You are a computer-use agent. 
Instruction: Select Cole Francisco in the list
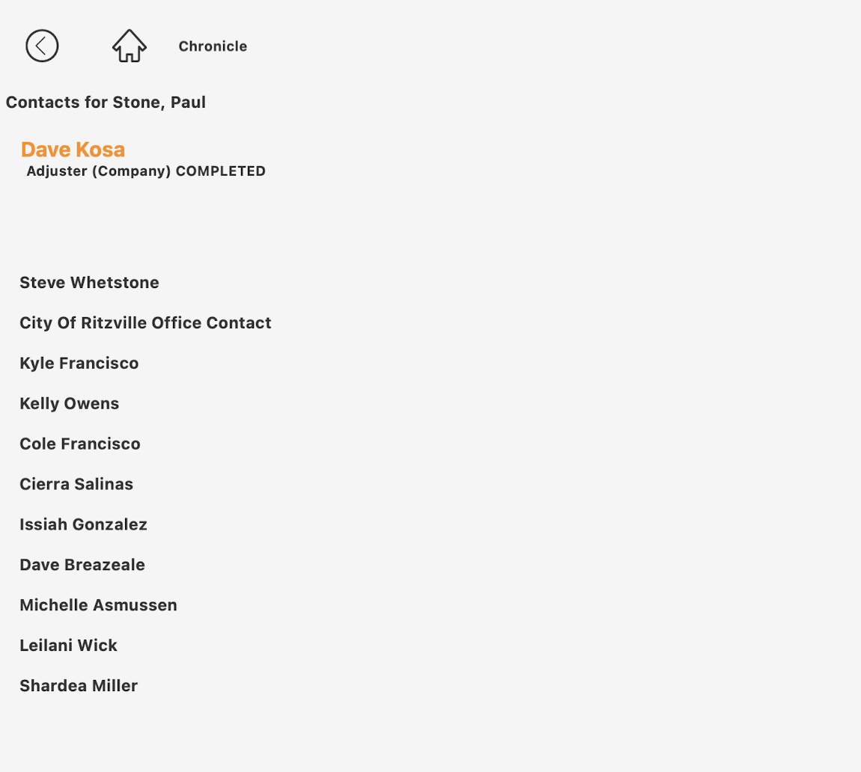[79, 444]
